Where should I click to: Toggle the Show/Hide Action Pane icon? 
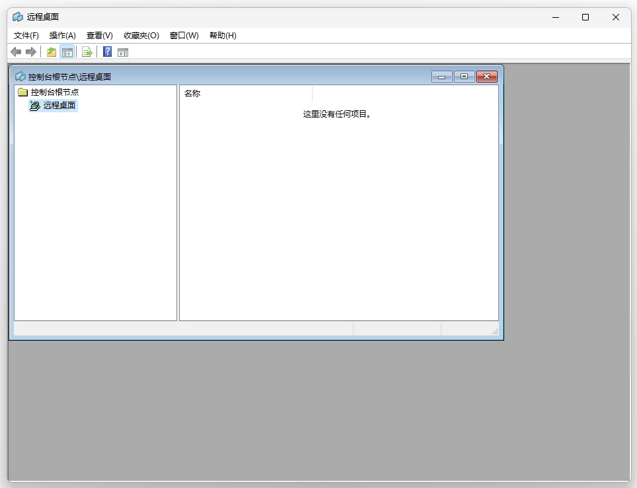tap(123, 52)
